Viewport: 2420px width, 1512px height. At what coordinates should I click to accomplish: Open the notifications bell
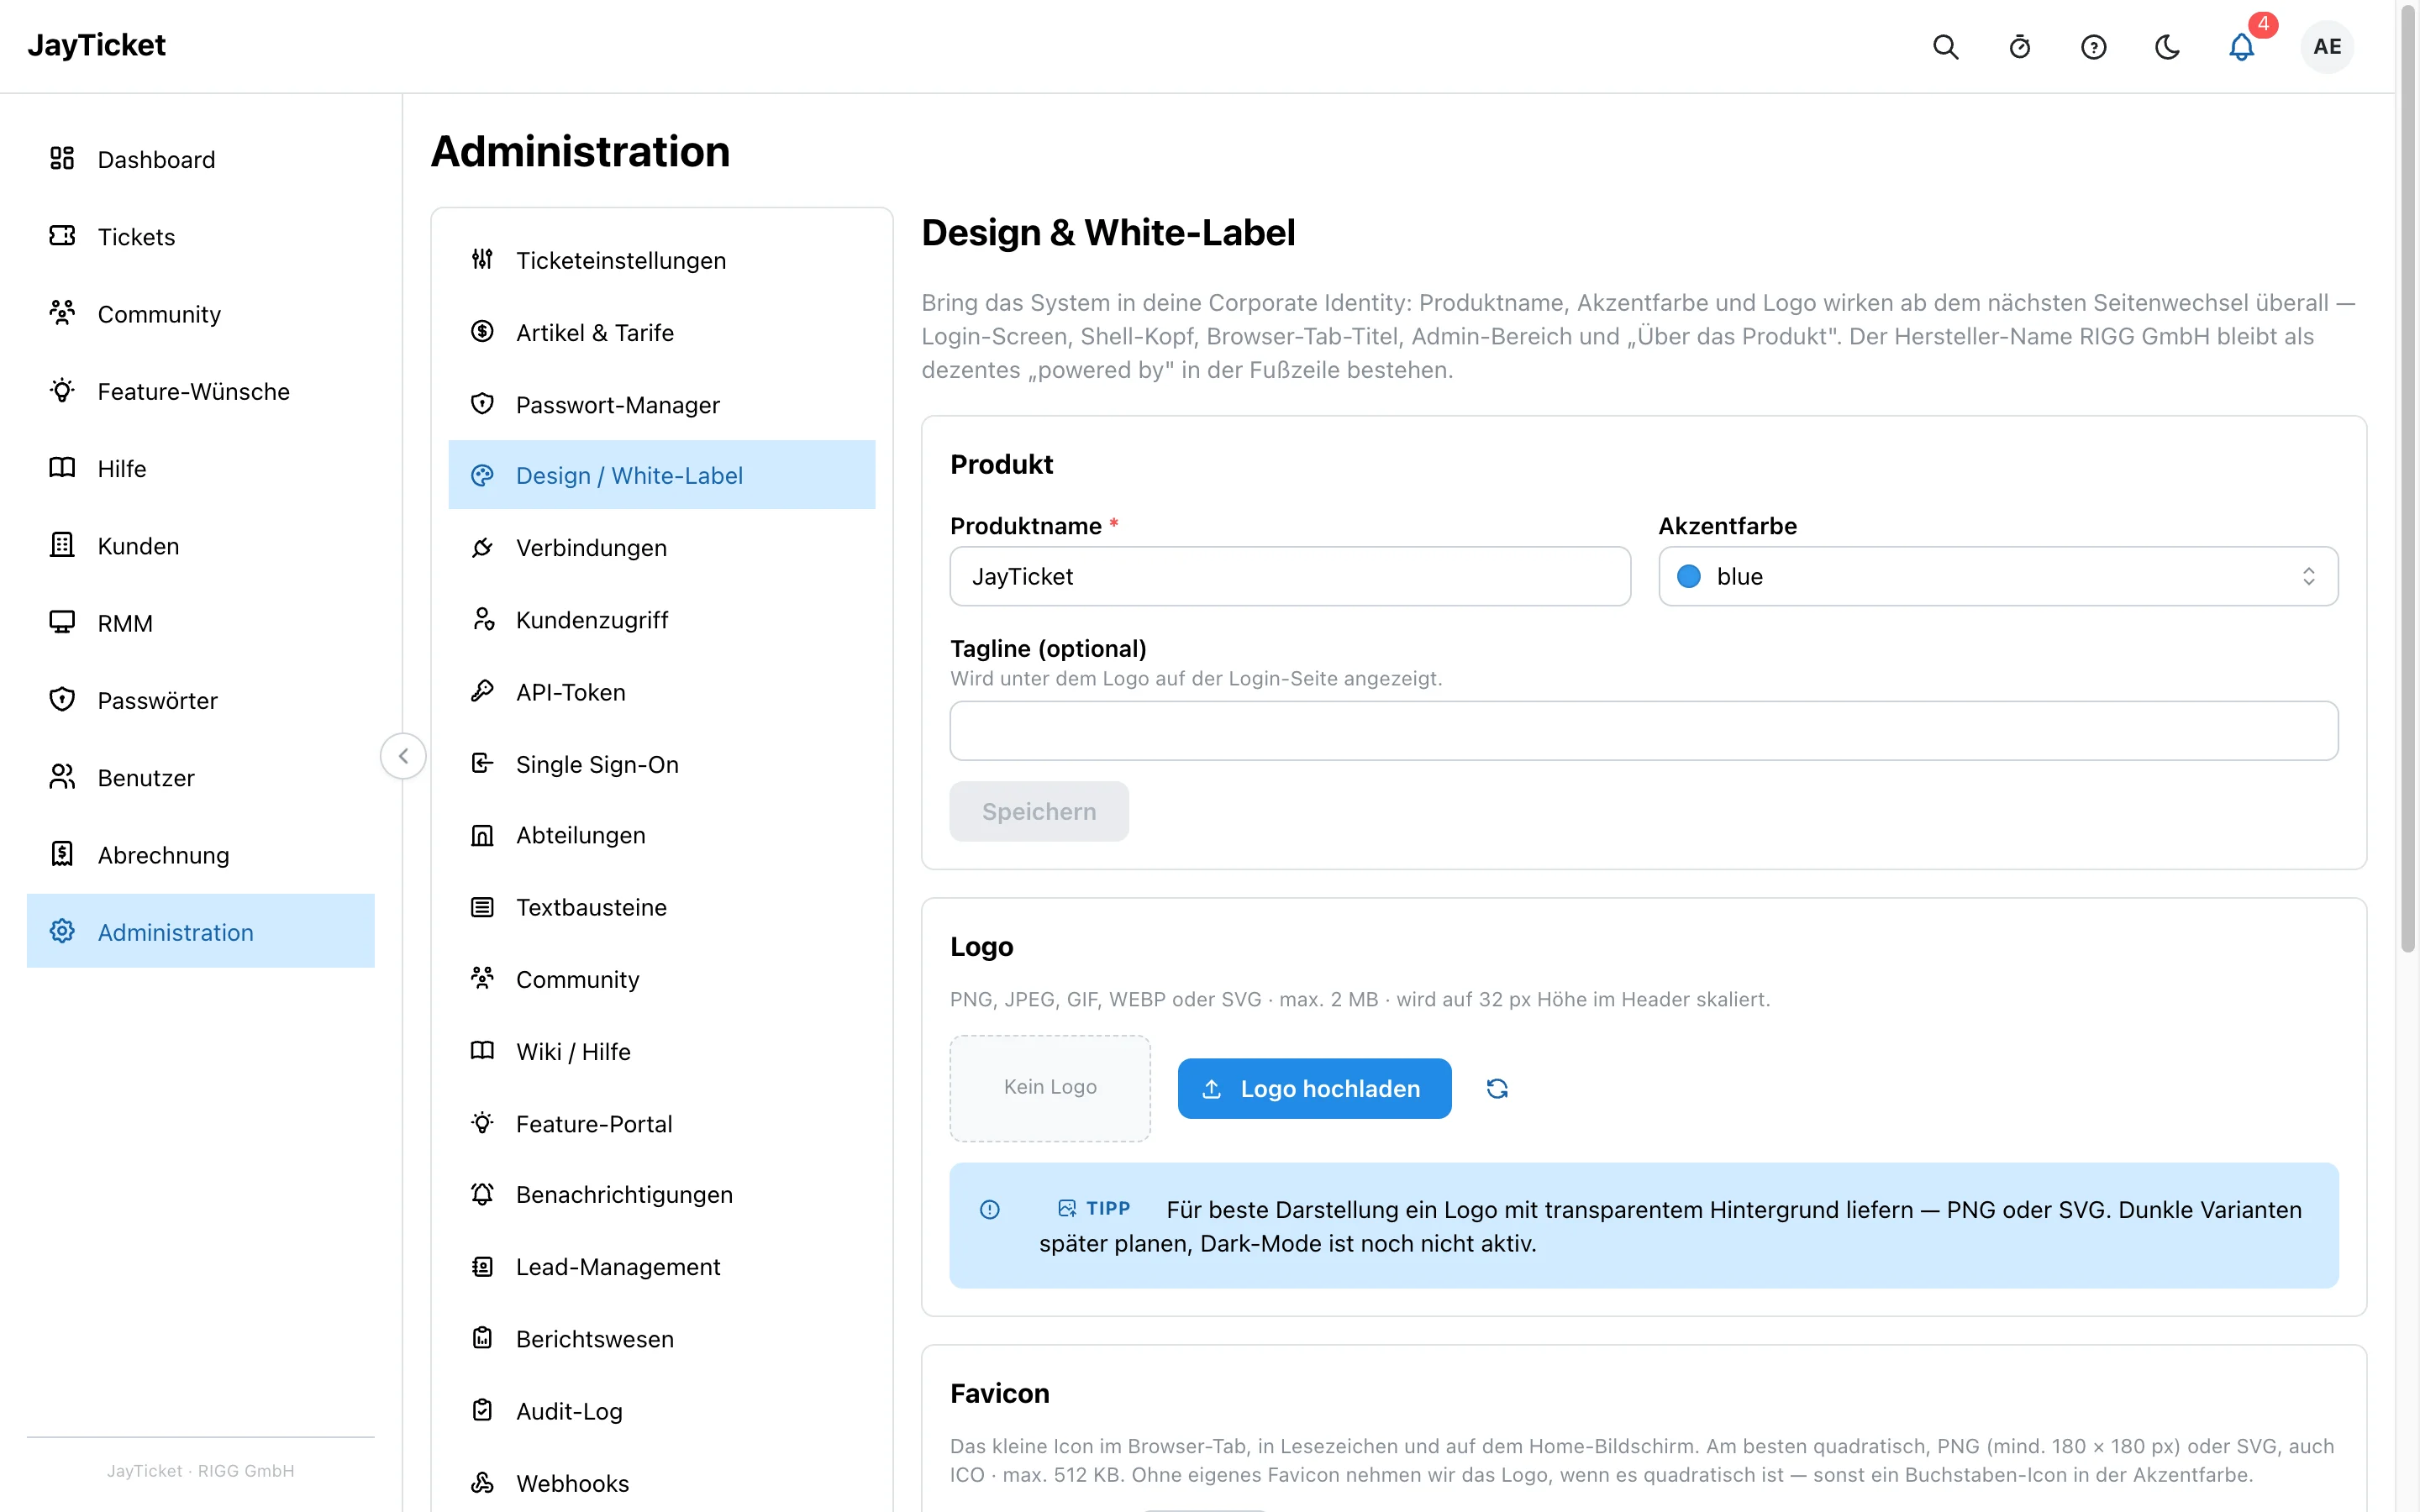(x=2241, y=47)
